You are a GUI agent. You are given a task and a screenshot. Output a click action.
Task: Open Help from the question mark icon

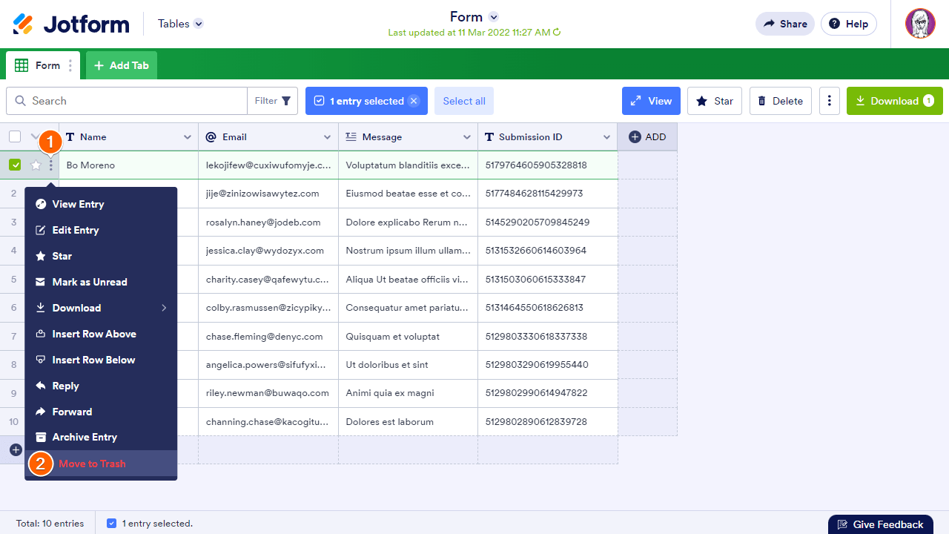pyautogui.click(x=848, y=23)
